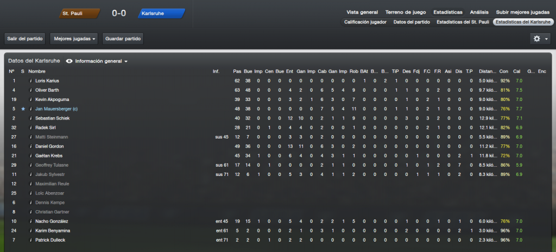Expand arrow next to settings gear
The width and height of the screenshot is (556, 252).
(546, 39)
